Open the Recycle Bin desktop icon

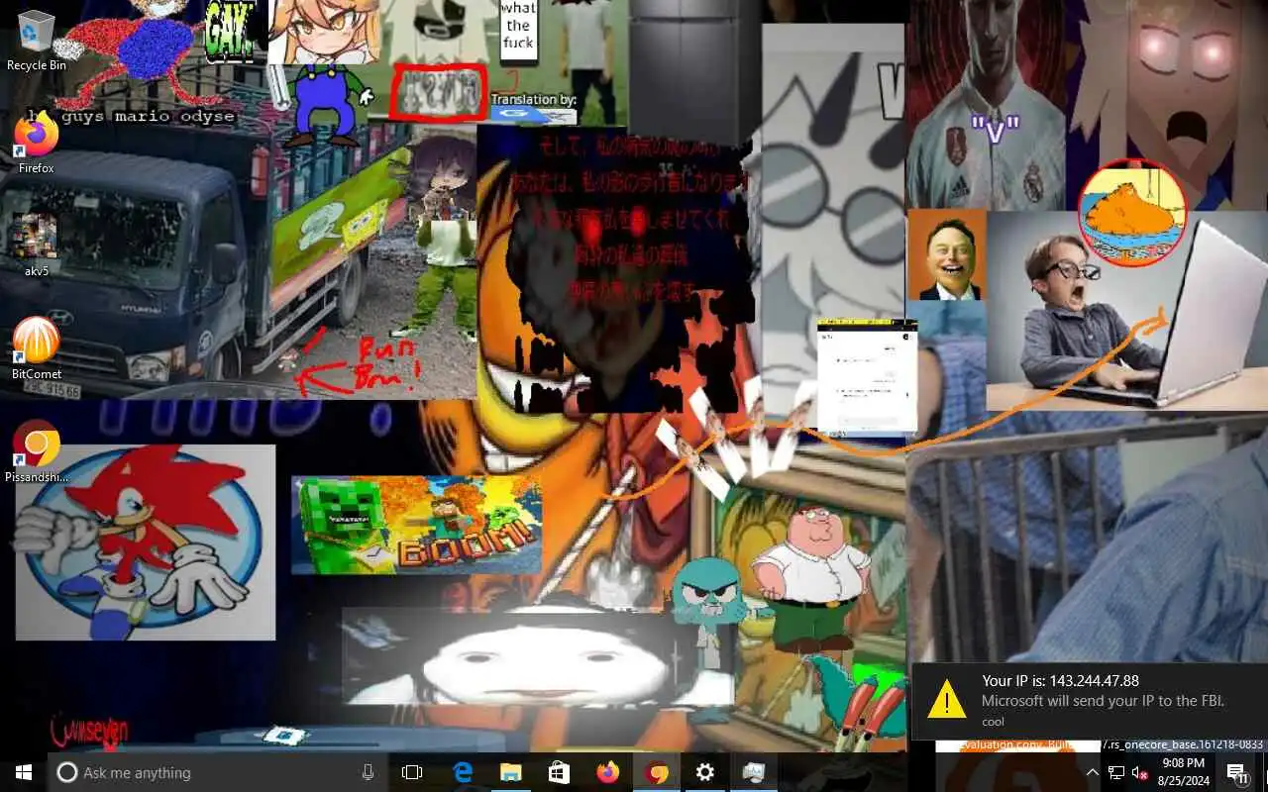point(37,40)
